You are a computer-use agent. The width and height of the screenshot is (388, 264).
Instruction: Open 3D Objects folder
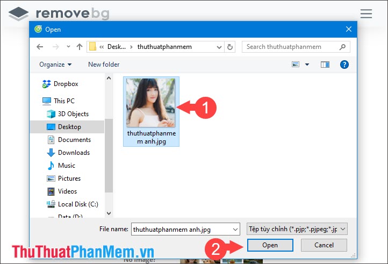73,114
